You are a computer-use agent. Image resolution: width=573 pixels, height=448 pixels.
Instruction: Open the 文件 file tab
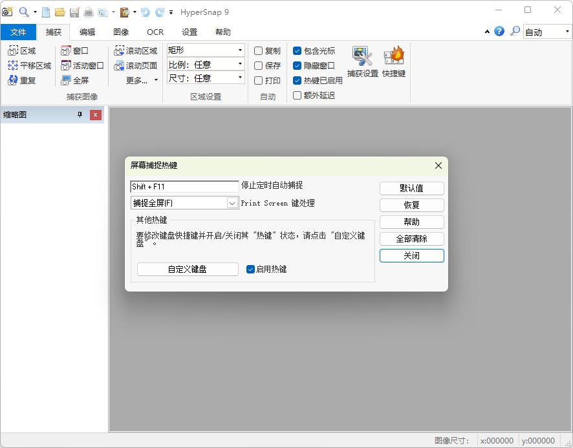tap(18, 32)
